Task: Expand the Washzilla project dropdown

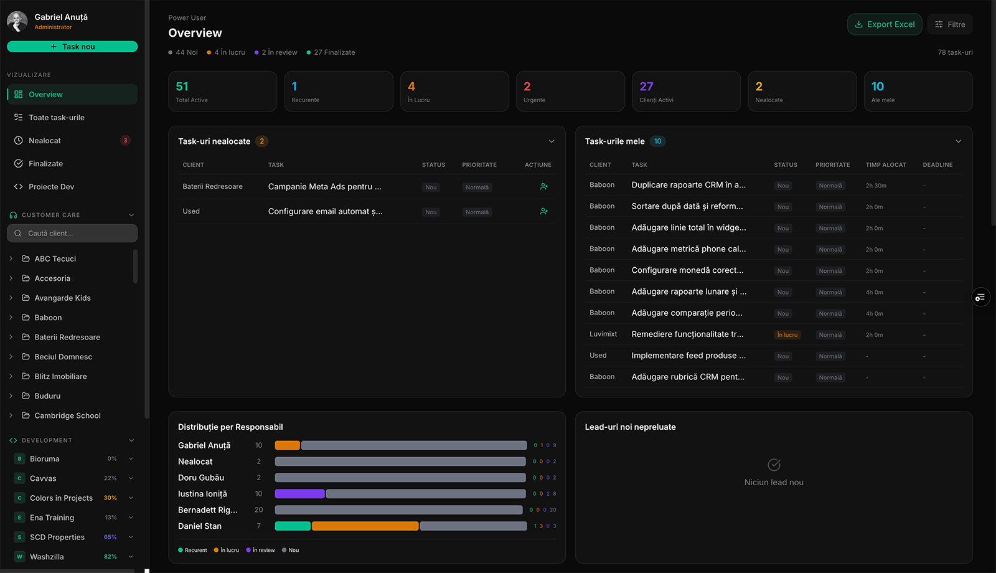Action: pyautogui.click(x=131, y=557)
